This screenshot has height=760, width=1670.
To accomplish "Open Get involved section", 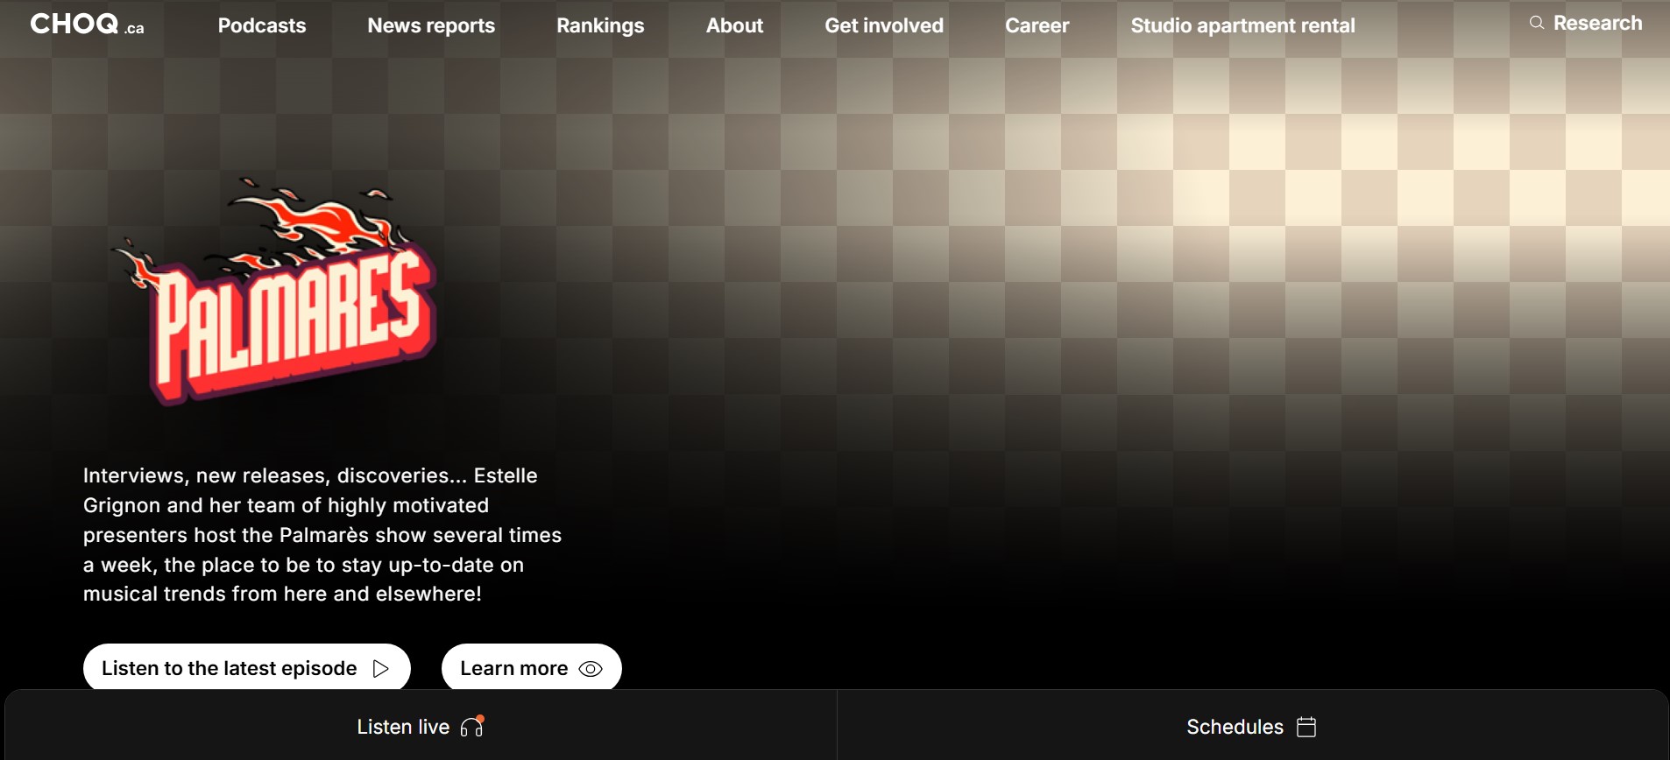I will click(884, 25).
